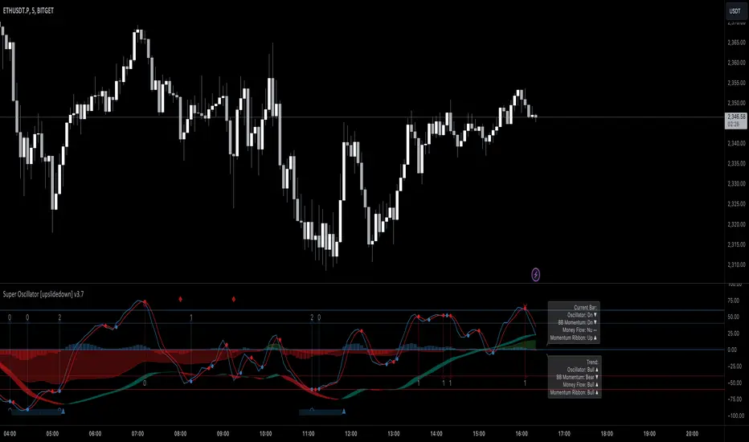The image size is (749, 442).
Task: Click the 10:00 time axis label
Action: tap(265, 434)
